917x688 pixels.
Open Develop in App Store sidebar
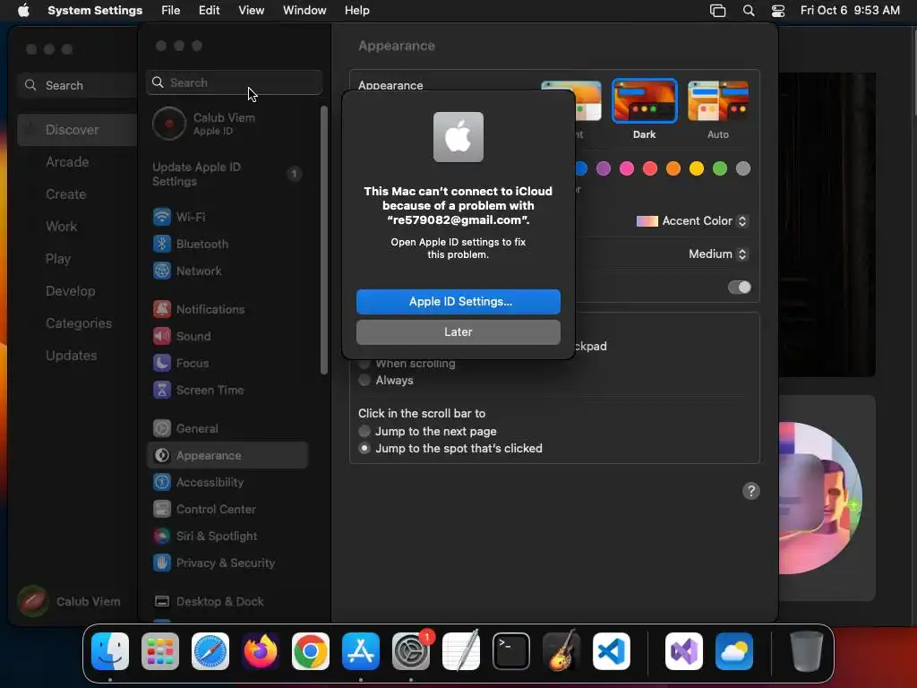pyautogui.click(x=70, y=291)
